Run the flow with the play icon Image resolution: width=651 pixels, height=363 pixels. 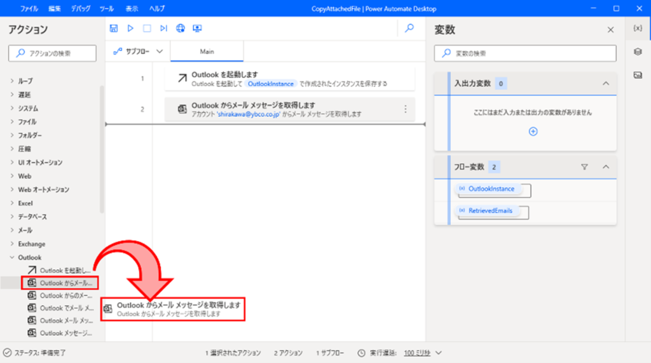pyautogui.click(x=130, y=28)
